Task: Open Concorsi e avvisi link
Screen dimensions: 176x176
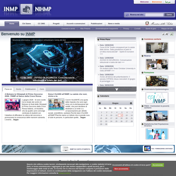Action: click(x=68, y=29)
